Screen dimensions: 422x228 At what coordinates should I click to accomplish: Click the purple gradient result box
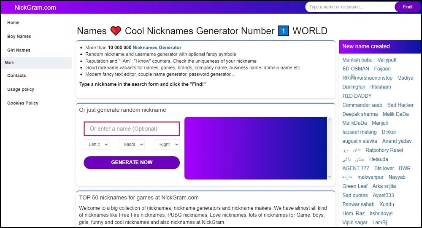pos(256,148)
